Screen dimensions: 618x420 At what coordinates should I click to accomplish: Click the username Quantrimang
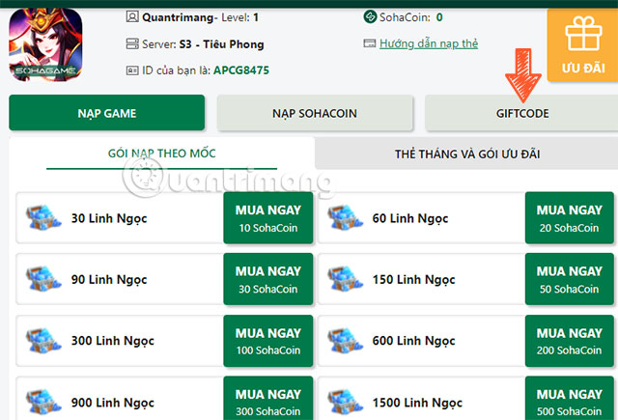pos(178,17)
